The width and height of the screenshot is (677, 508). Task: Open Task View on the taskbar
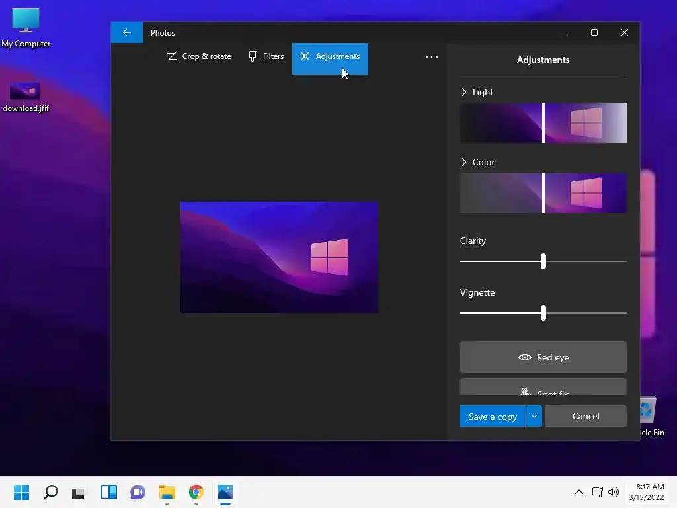coord(79,492)
